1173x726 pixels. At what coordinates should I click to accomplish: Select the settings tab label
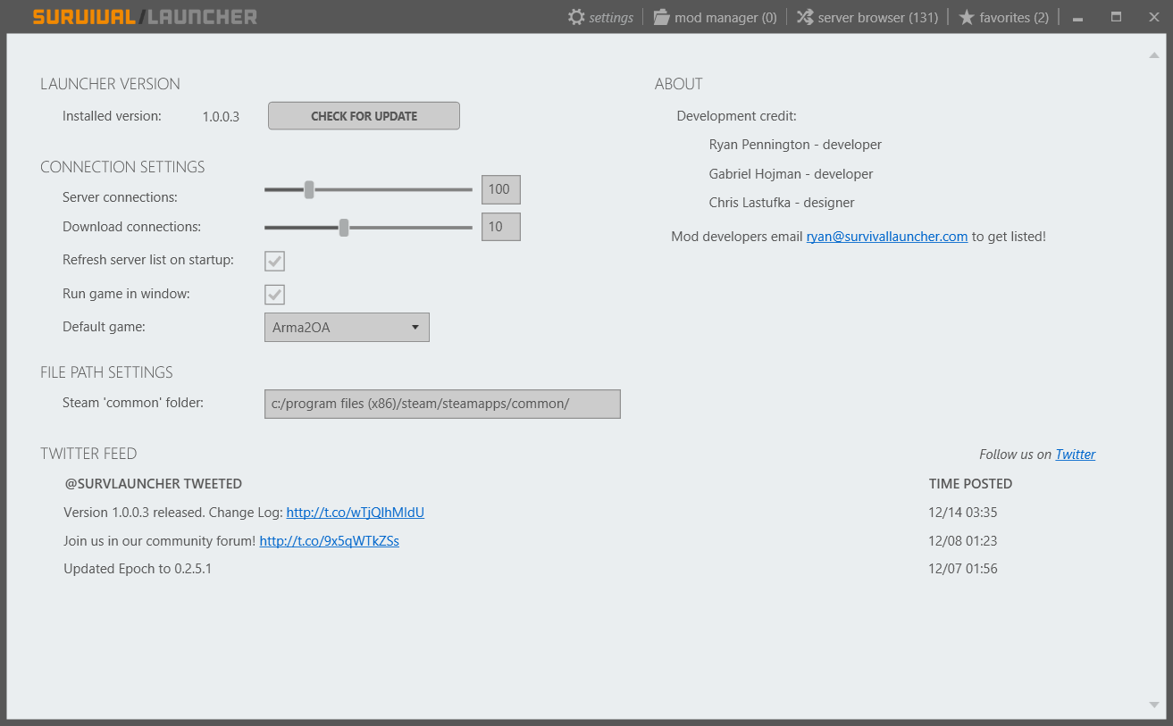[x=611, y=17]
